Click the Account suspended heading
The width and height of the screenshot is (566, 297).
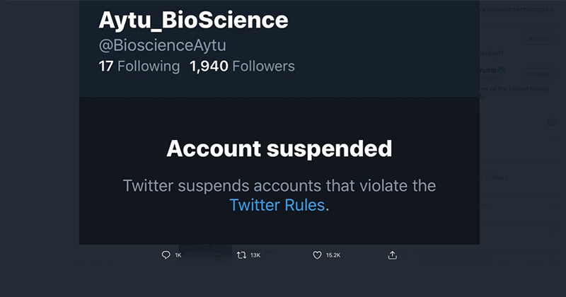tap(279, 148)
